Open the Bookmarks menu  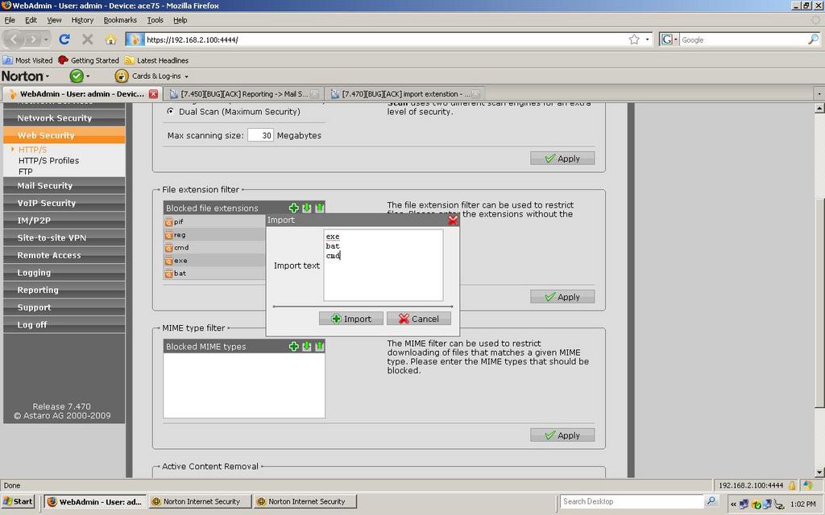click(120, 20)
